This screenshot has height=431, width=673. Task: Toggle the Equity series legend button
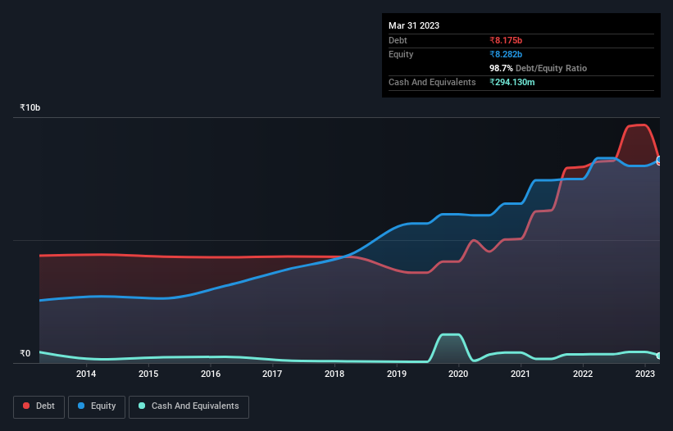(97, 406)
